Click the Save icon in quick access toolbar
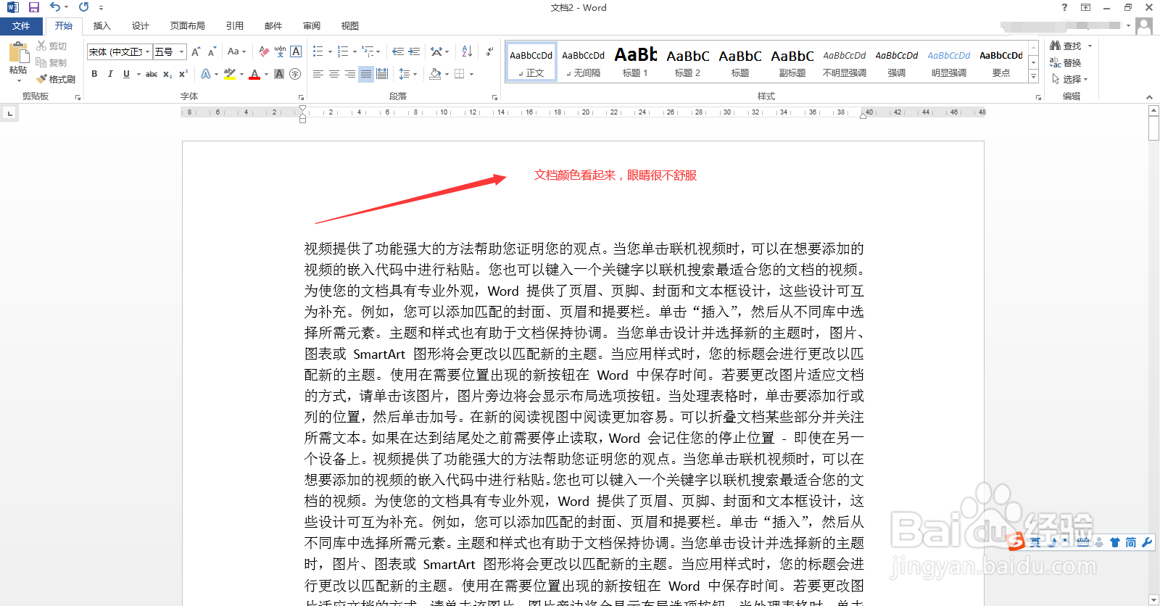Screen dimensions: 1160x606 33,7
